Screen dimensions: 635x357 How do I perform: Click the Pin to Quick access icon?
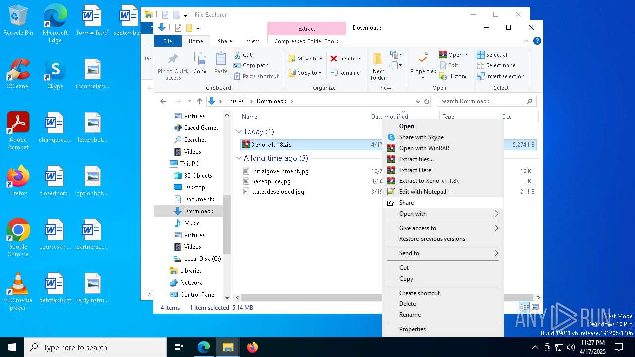(173, 59)
